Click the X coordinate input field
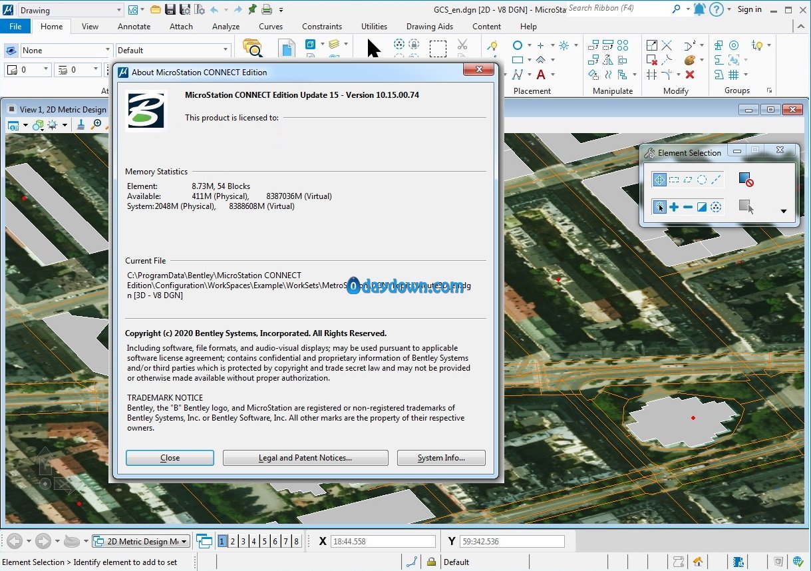811x571 pixels. 383,541
